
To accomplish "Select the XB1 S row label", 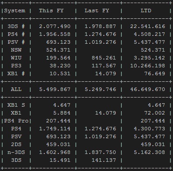I will 16,105.
